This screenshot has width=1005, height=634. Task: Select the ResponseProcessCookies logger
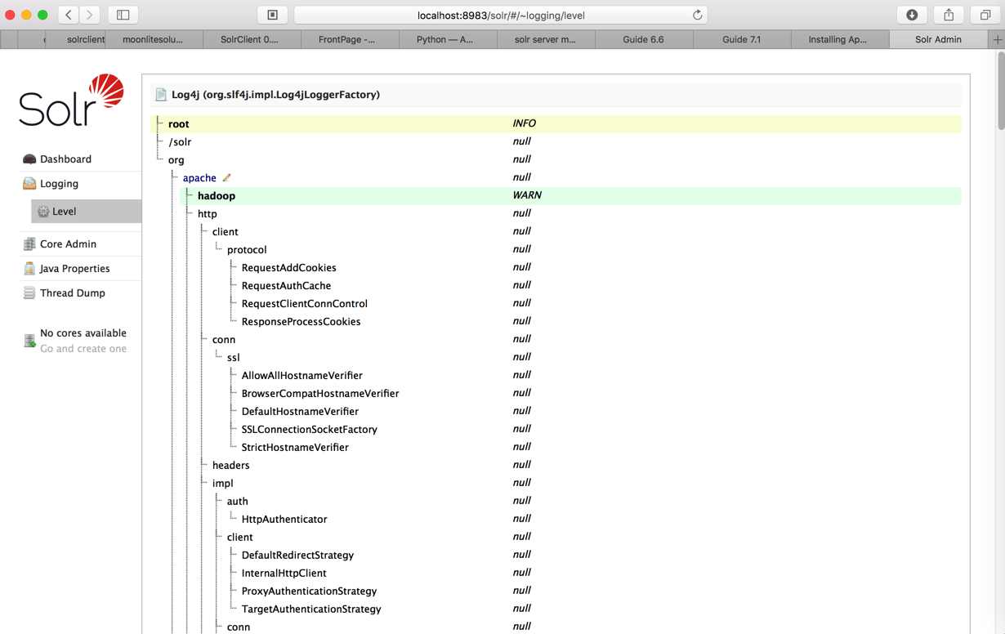pyautogui.click(x=301, y=322)
